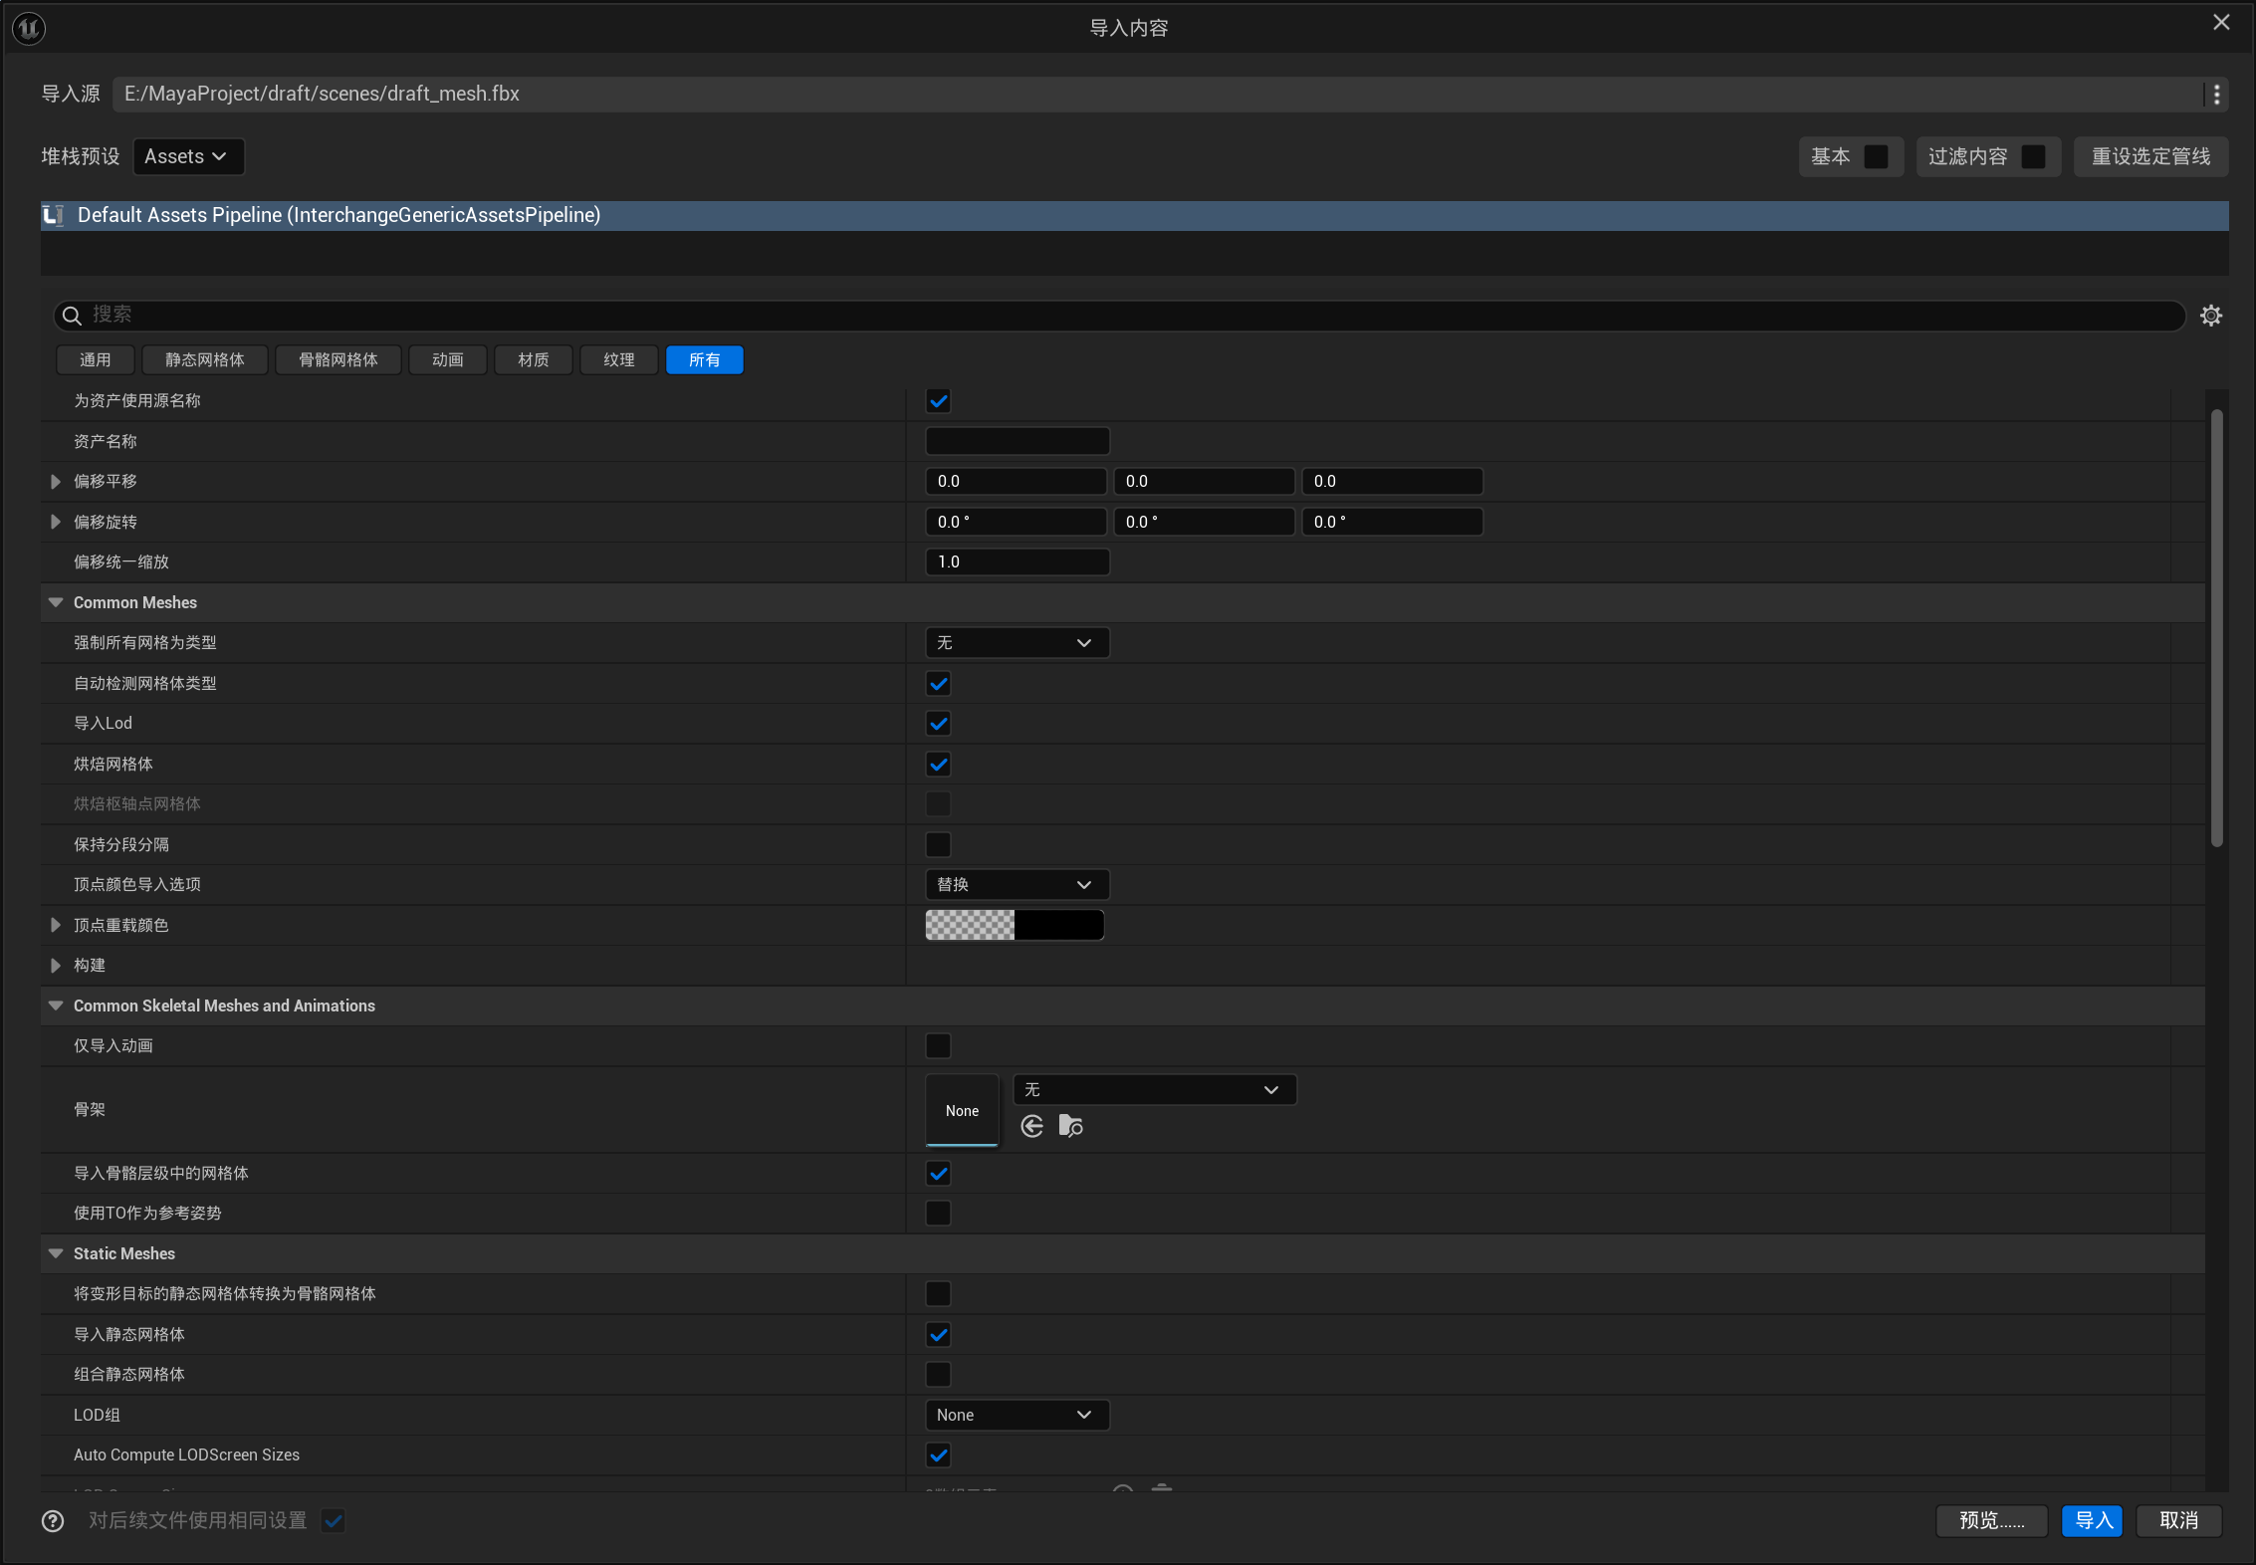This screenshot has width=2256, height=1565.
Task: Open the 顶点重载颜色 color swatch
Action: [x=1014, y=925]
